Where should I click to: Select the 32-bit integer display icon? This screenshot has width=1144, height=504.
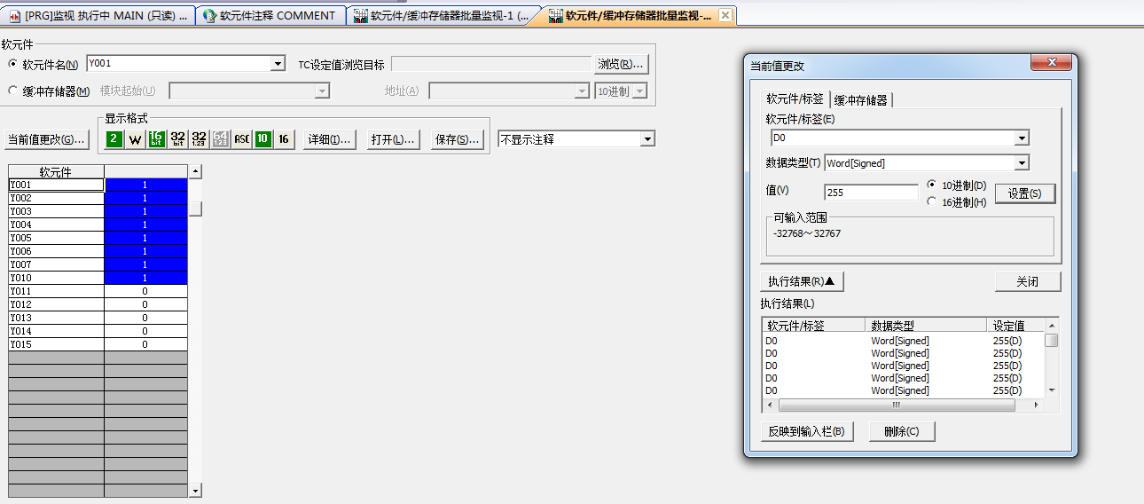[177, 139]
